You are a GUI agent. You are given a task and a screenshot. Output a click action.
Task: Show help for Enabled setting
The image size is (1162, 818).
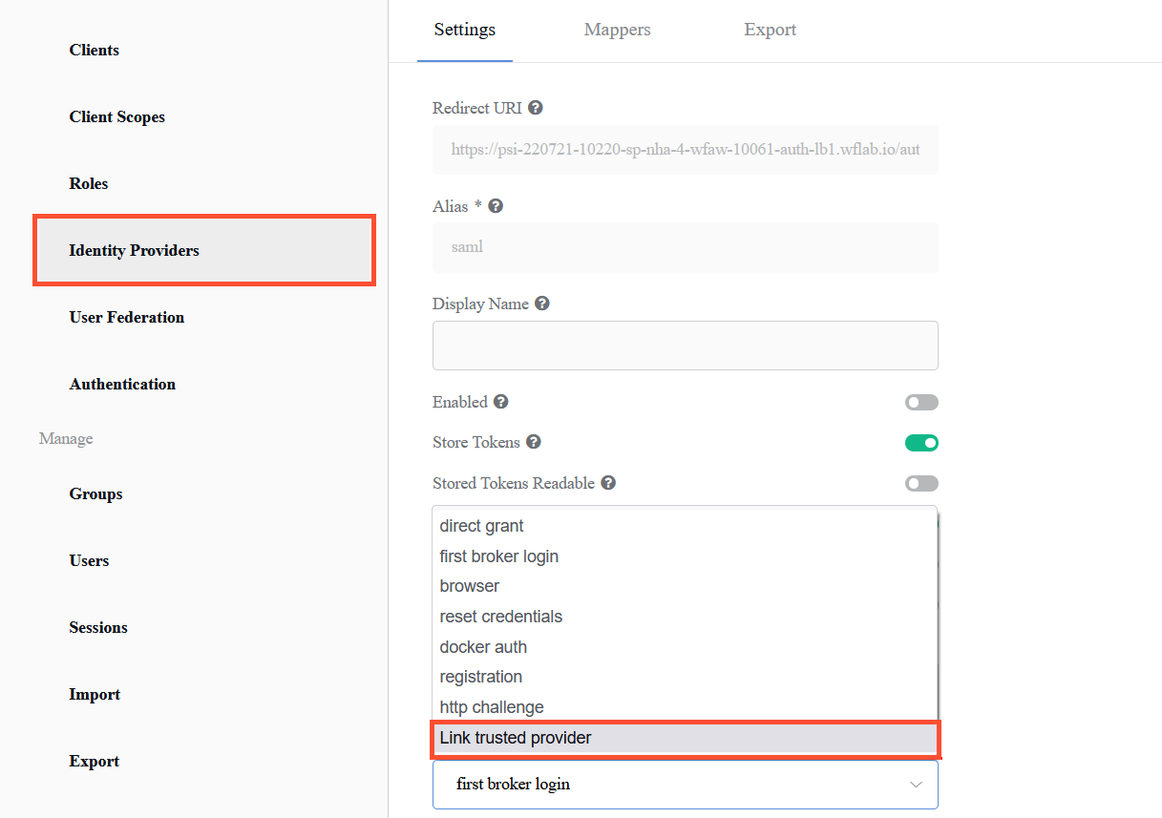coord(501,402)
